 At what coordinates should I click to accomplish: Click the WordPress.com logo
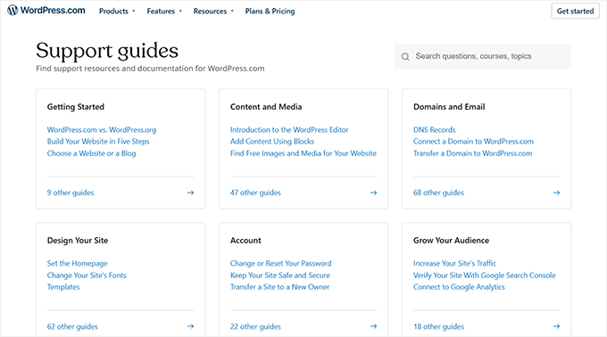46,11
